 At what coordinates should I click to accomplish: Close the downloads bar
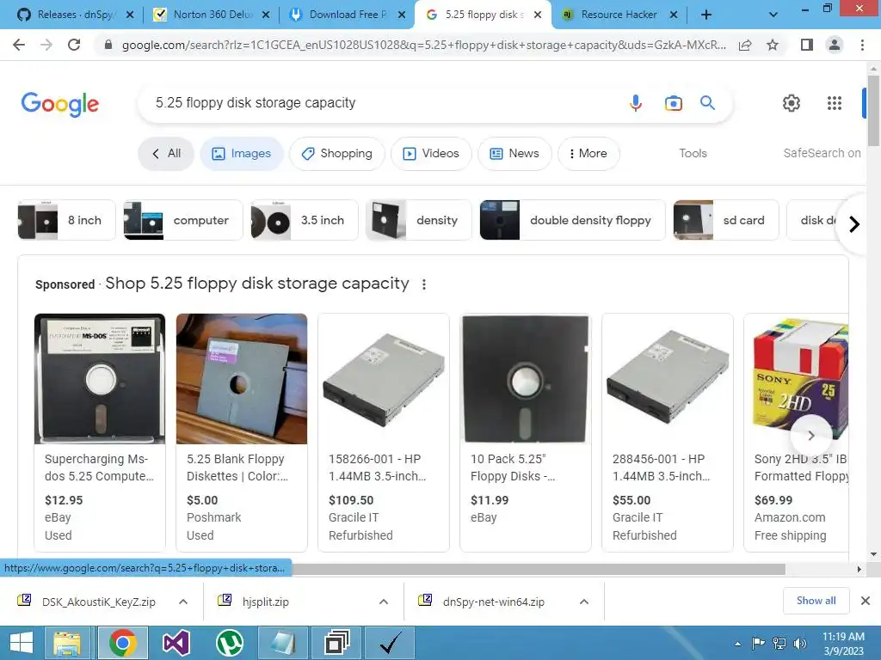coord(866,601)
